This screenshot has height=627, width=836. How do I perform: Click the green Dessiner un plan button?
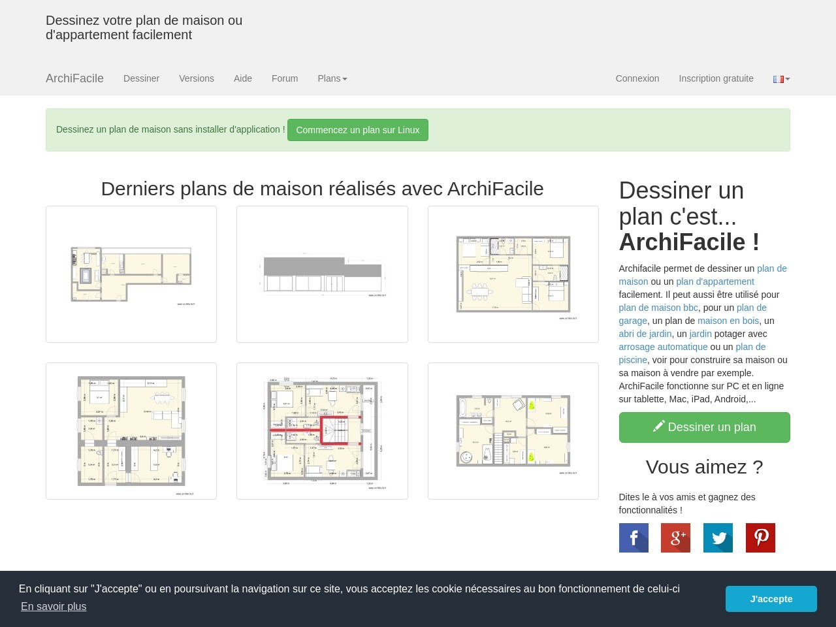pos(705,427)
